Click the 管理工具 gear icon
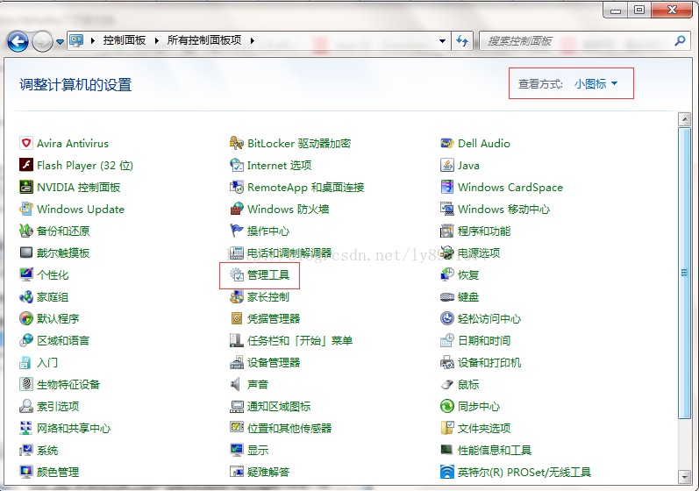 [237, 275]
